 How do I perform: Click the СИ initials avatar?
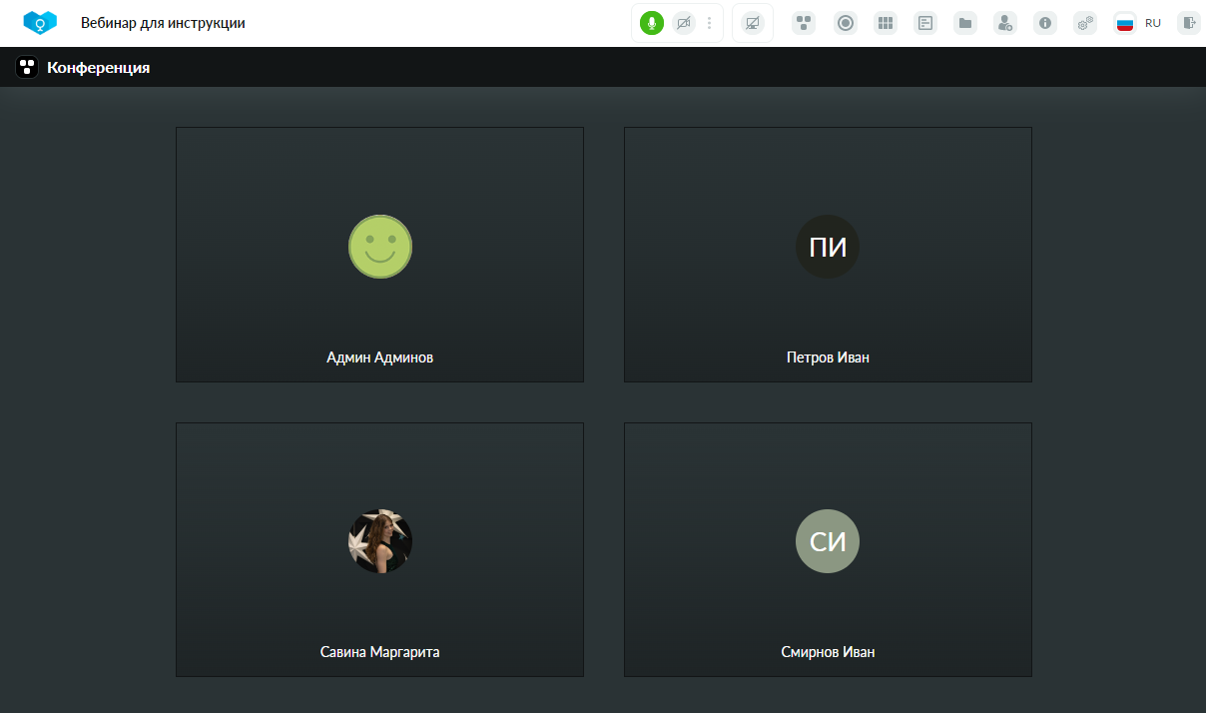point(828,541)
